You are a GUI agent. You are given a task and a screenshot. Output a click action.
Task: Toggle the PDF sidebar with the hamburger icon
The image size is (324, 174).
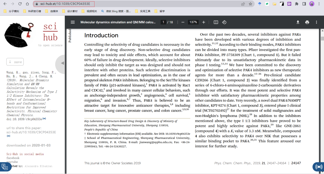tap(73, 22)
